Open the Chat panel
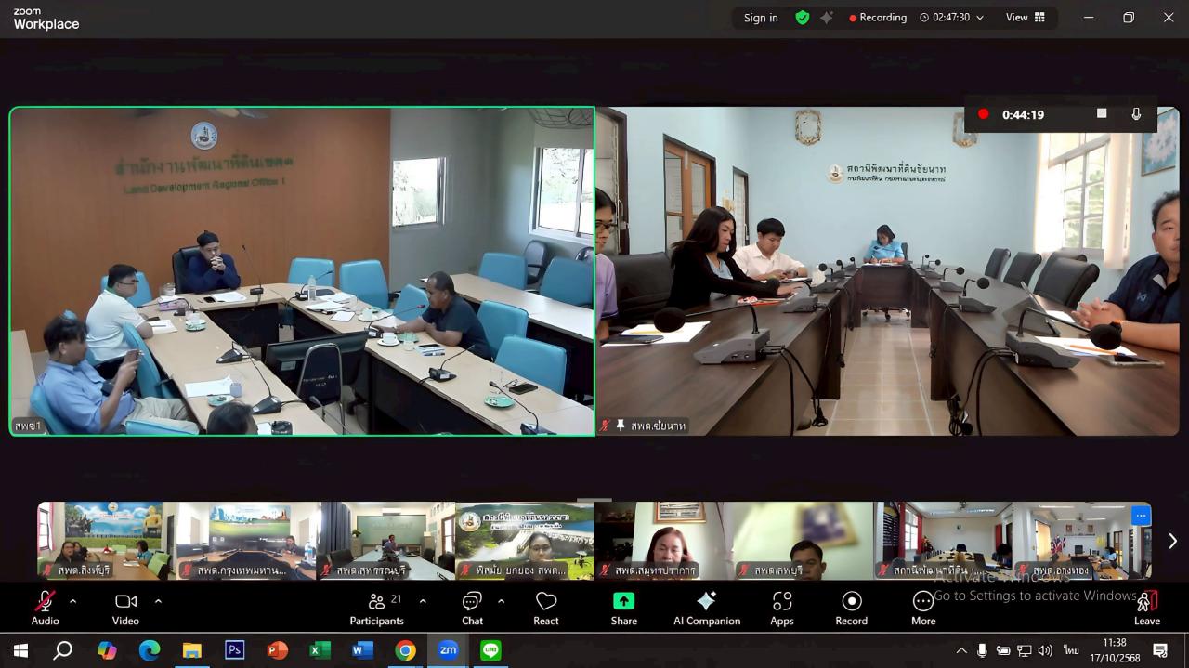 click(472, 608)
